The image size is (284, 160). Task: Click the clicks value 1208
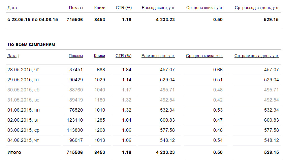[x=100, y=130]
